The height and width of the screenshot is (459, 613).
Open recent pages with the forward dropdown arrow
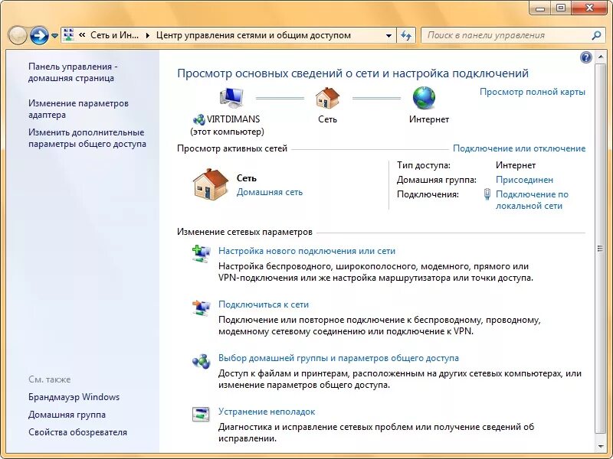[55, 34]
